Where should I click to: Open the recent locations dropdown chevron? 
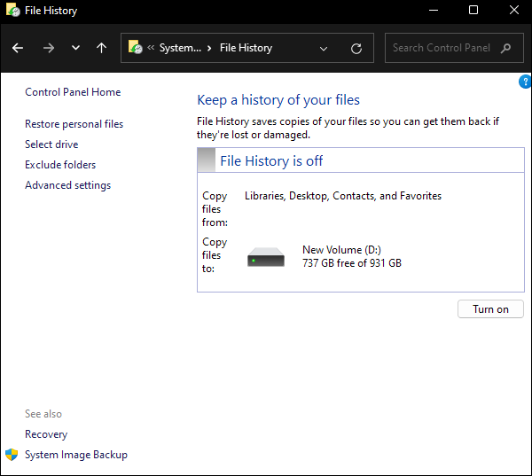(x=75, y=48)
